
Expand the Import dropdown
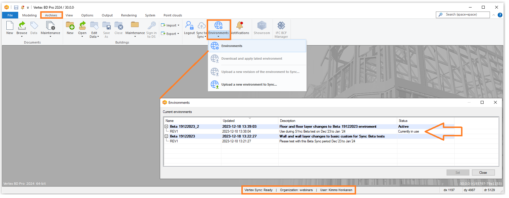pyautogui.click(x=170, y=25)
